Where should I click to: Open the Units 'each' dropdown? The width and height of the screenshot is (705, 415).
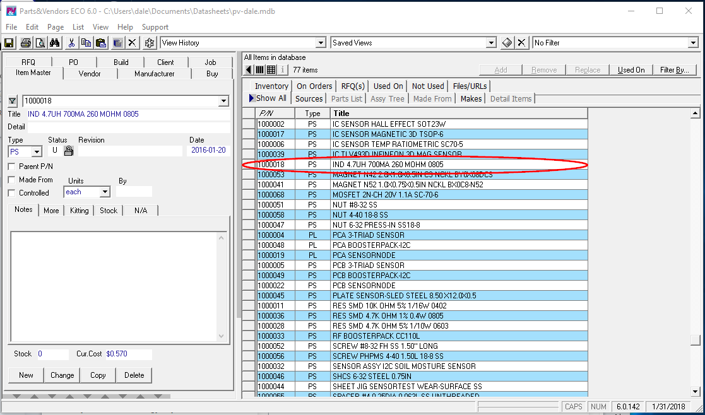click(x=105, y=192)
